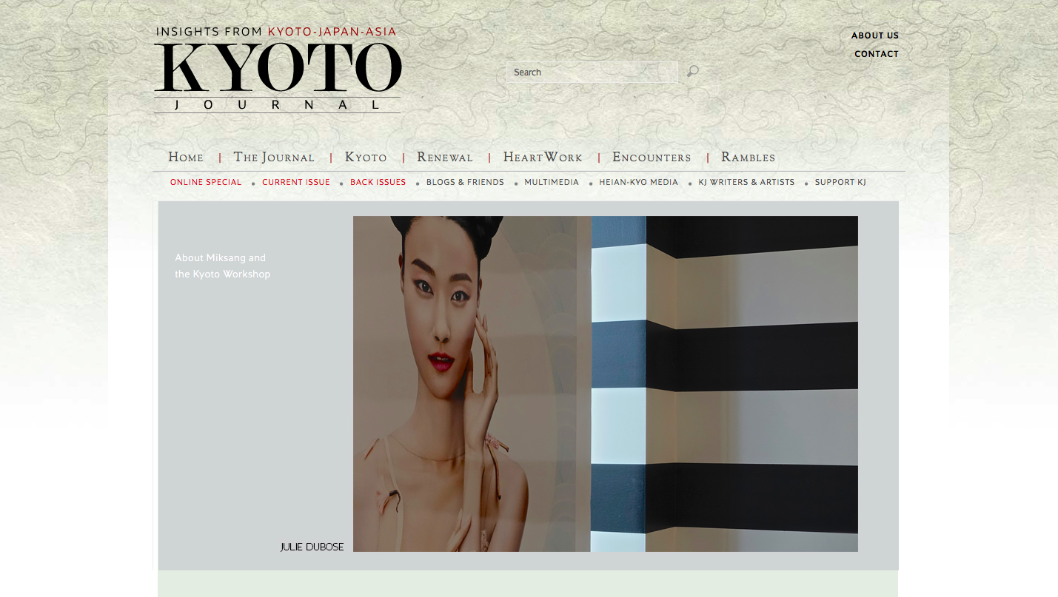
Task: Open The Journal menu item
Action: 274,157
